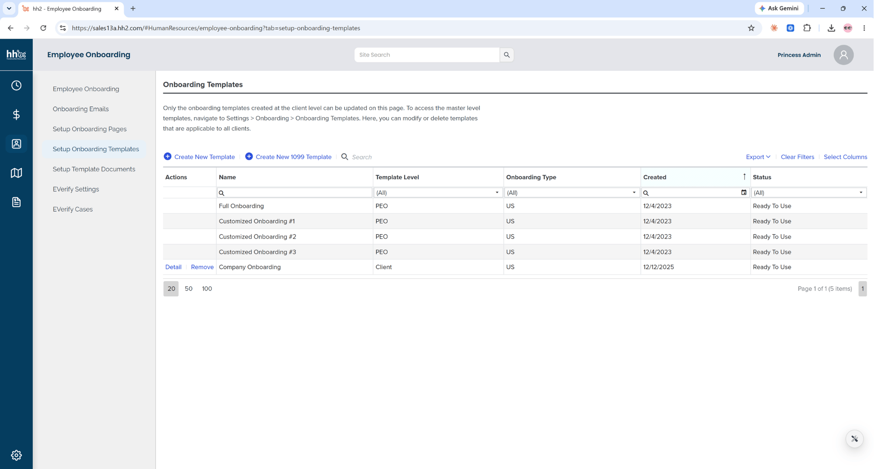Open the settings gear icon
Image resolution: width=874 pixels, height=469 pixels.
point(16,455)
